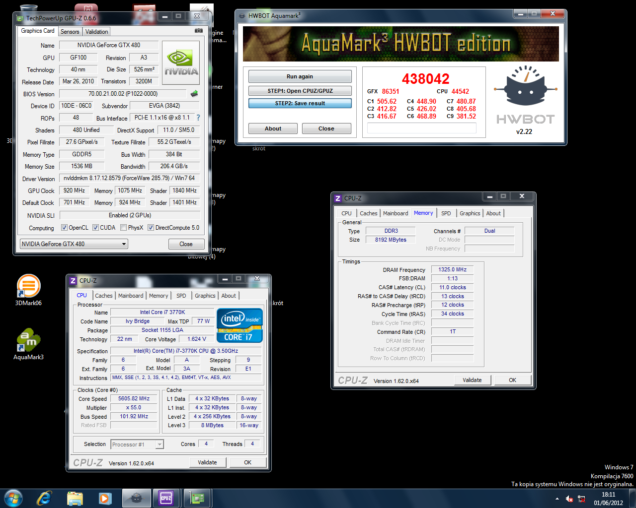Switch to the Sensors tab in GPU-Z
636x508 pixels.
coord(70,32)
